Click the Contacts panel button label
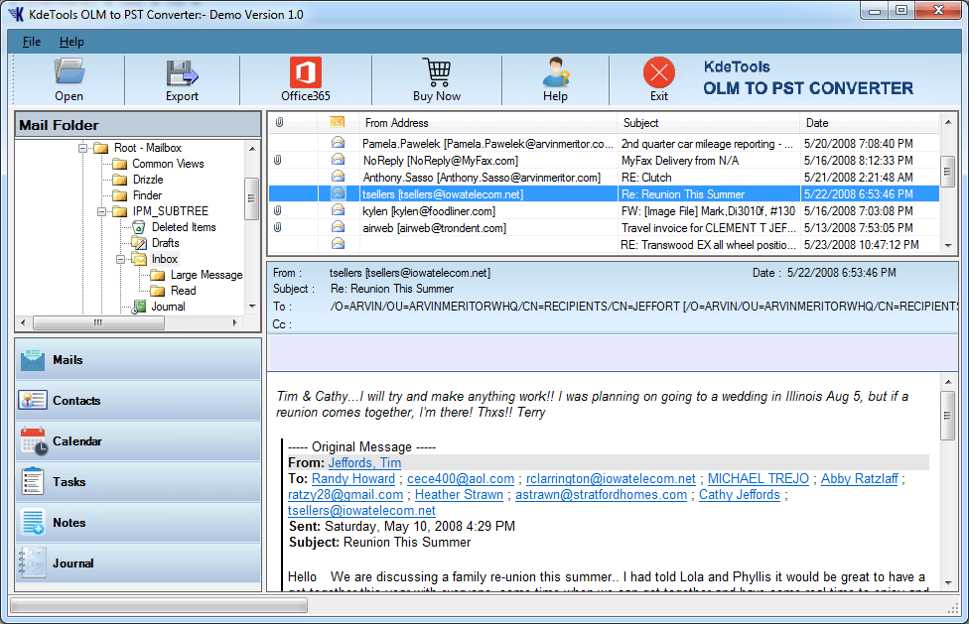This screenshot has width=969, height=624. point(76,401)
